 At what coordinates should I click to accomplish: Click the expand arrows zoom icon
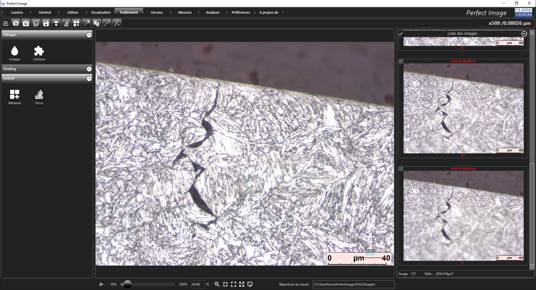click(x=242, y=284)
